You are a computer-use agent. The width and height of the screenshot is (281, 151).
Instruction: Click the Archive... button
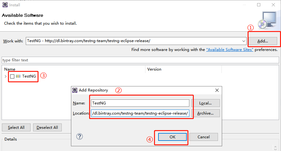pos(205,113)
